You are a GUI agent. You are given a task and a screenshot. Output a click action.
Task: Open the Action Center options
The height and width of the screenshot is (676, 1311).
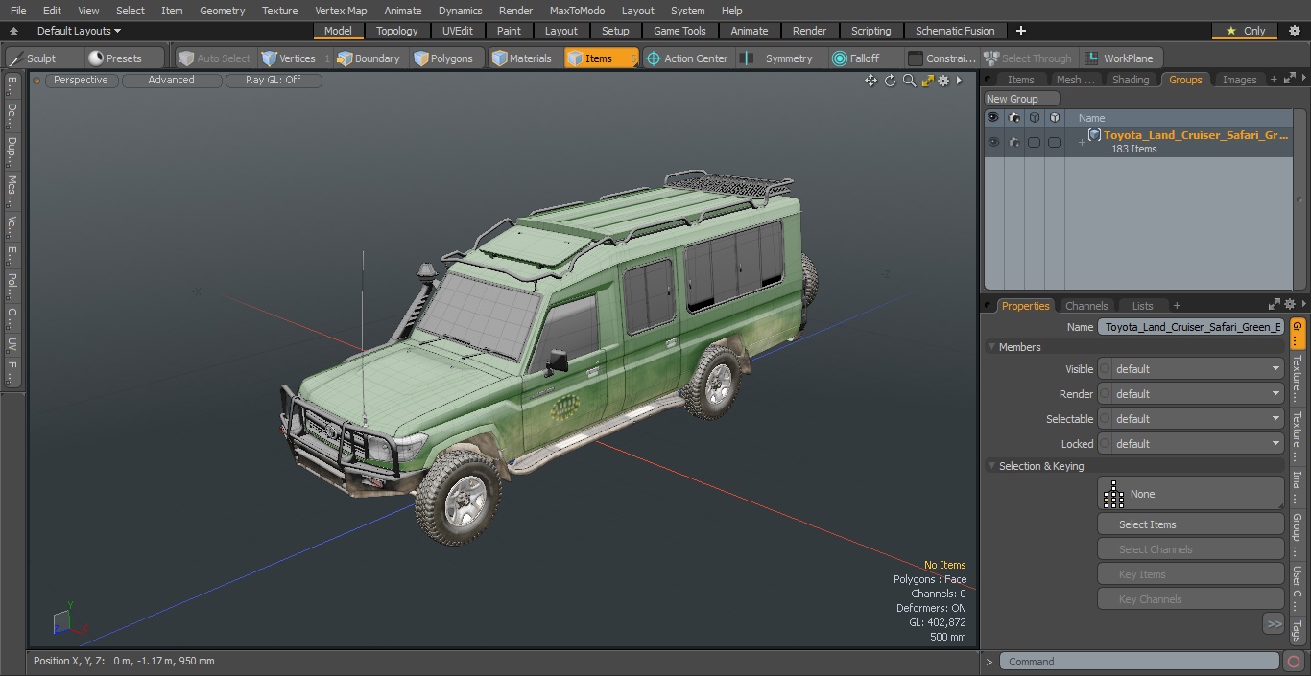click(687, 58)
